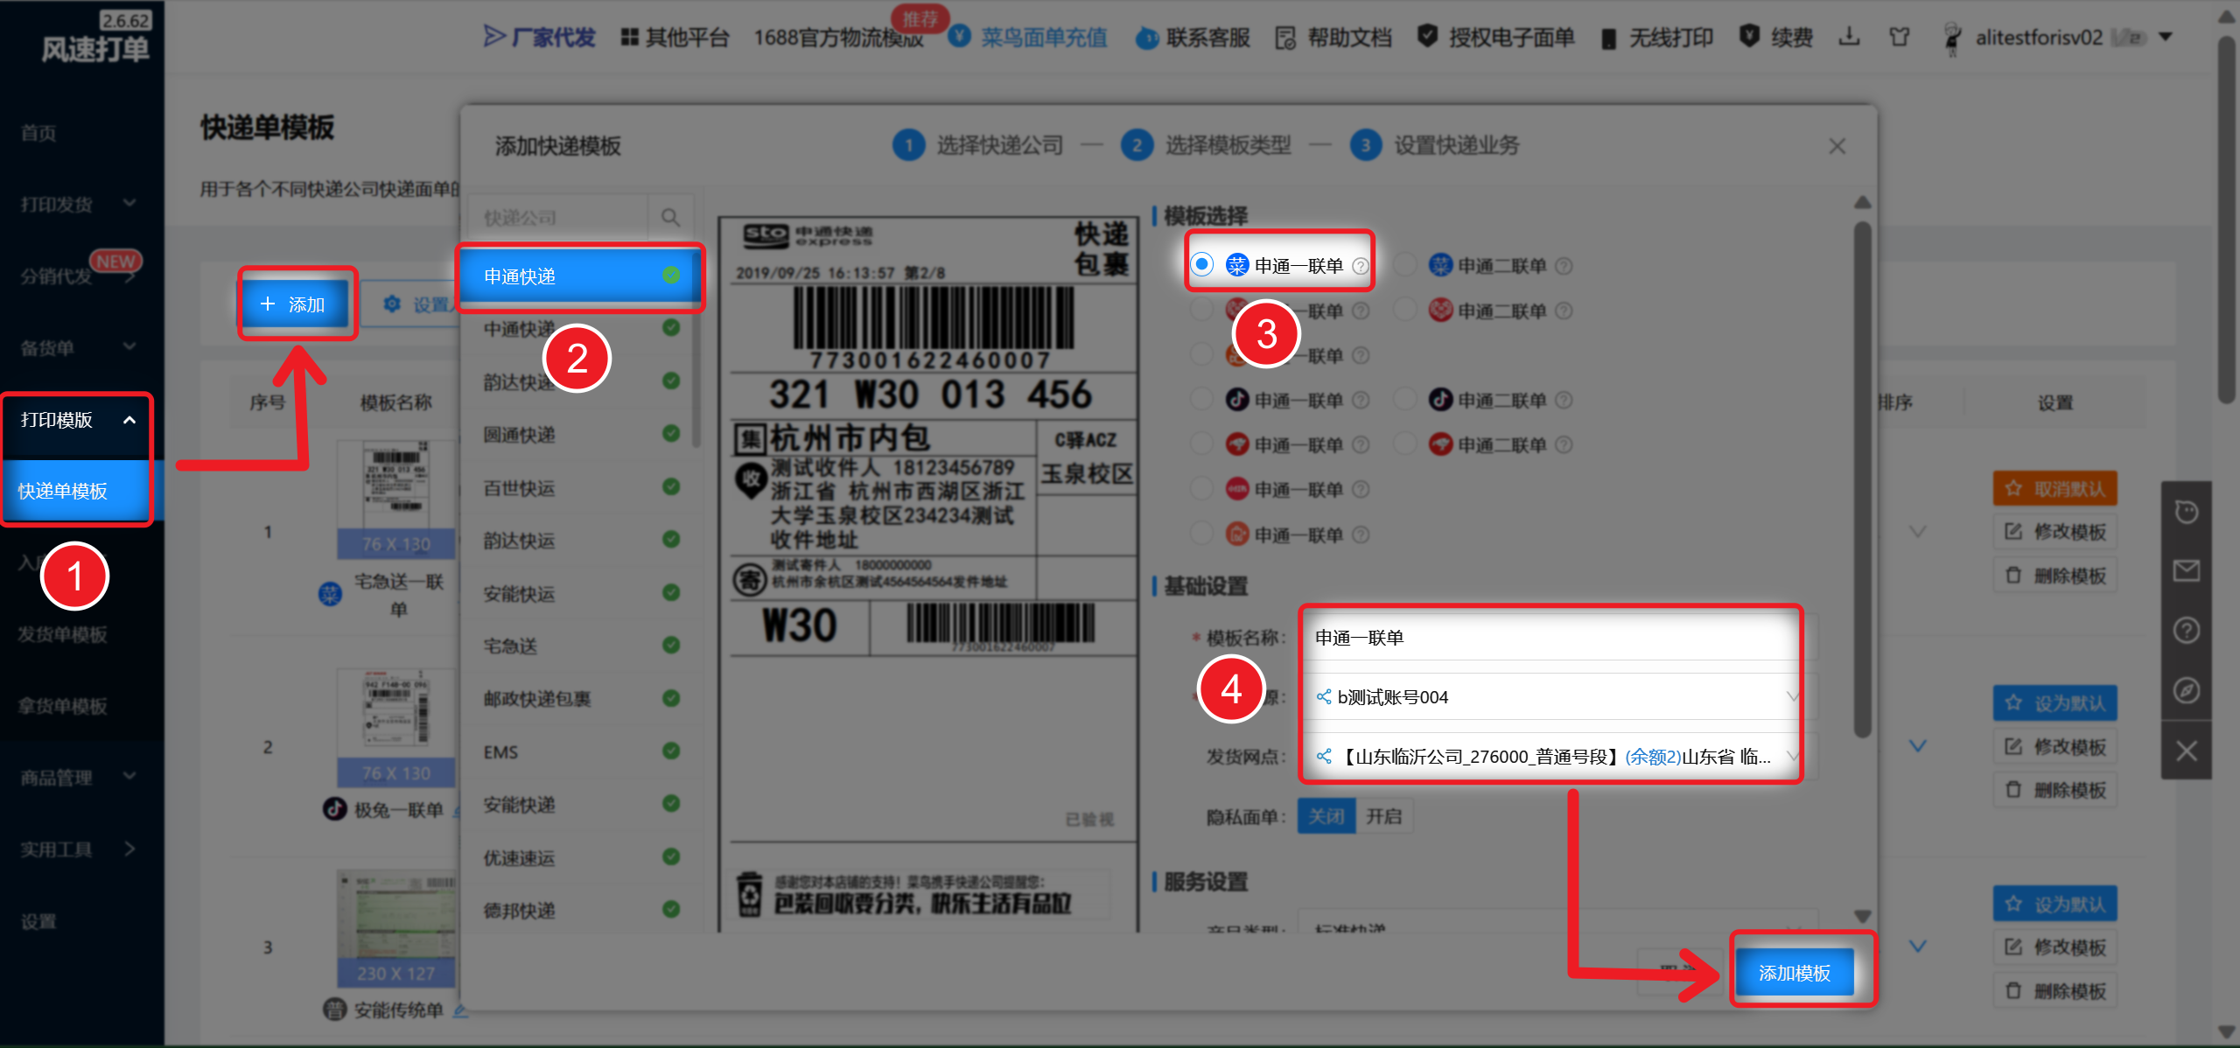Expand the 实用工具 sidebar section
This screenshot has height=1048, width=2240.
129,849
